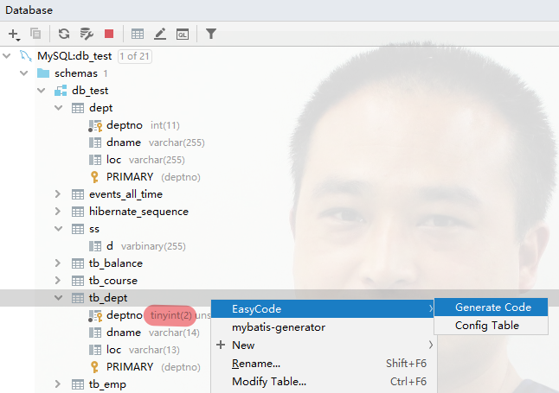The width and height of the screenshot is (559, 393).
Task: Click the red Stop (disconnect) icon
Action: (109, 34)
